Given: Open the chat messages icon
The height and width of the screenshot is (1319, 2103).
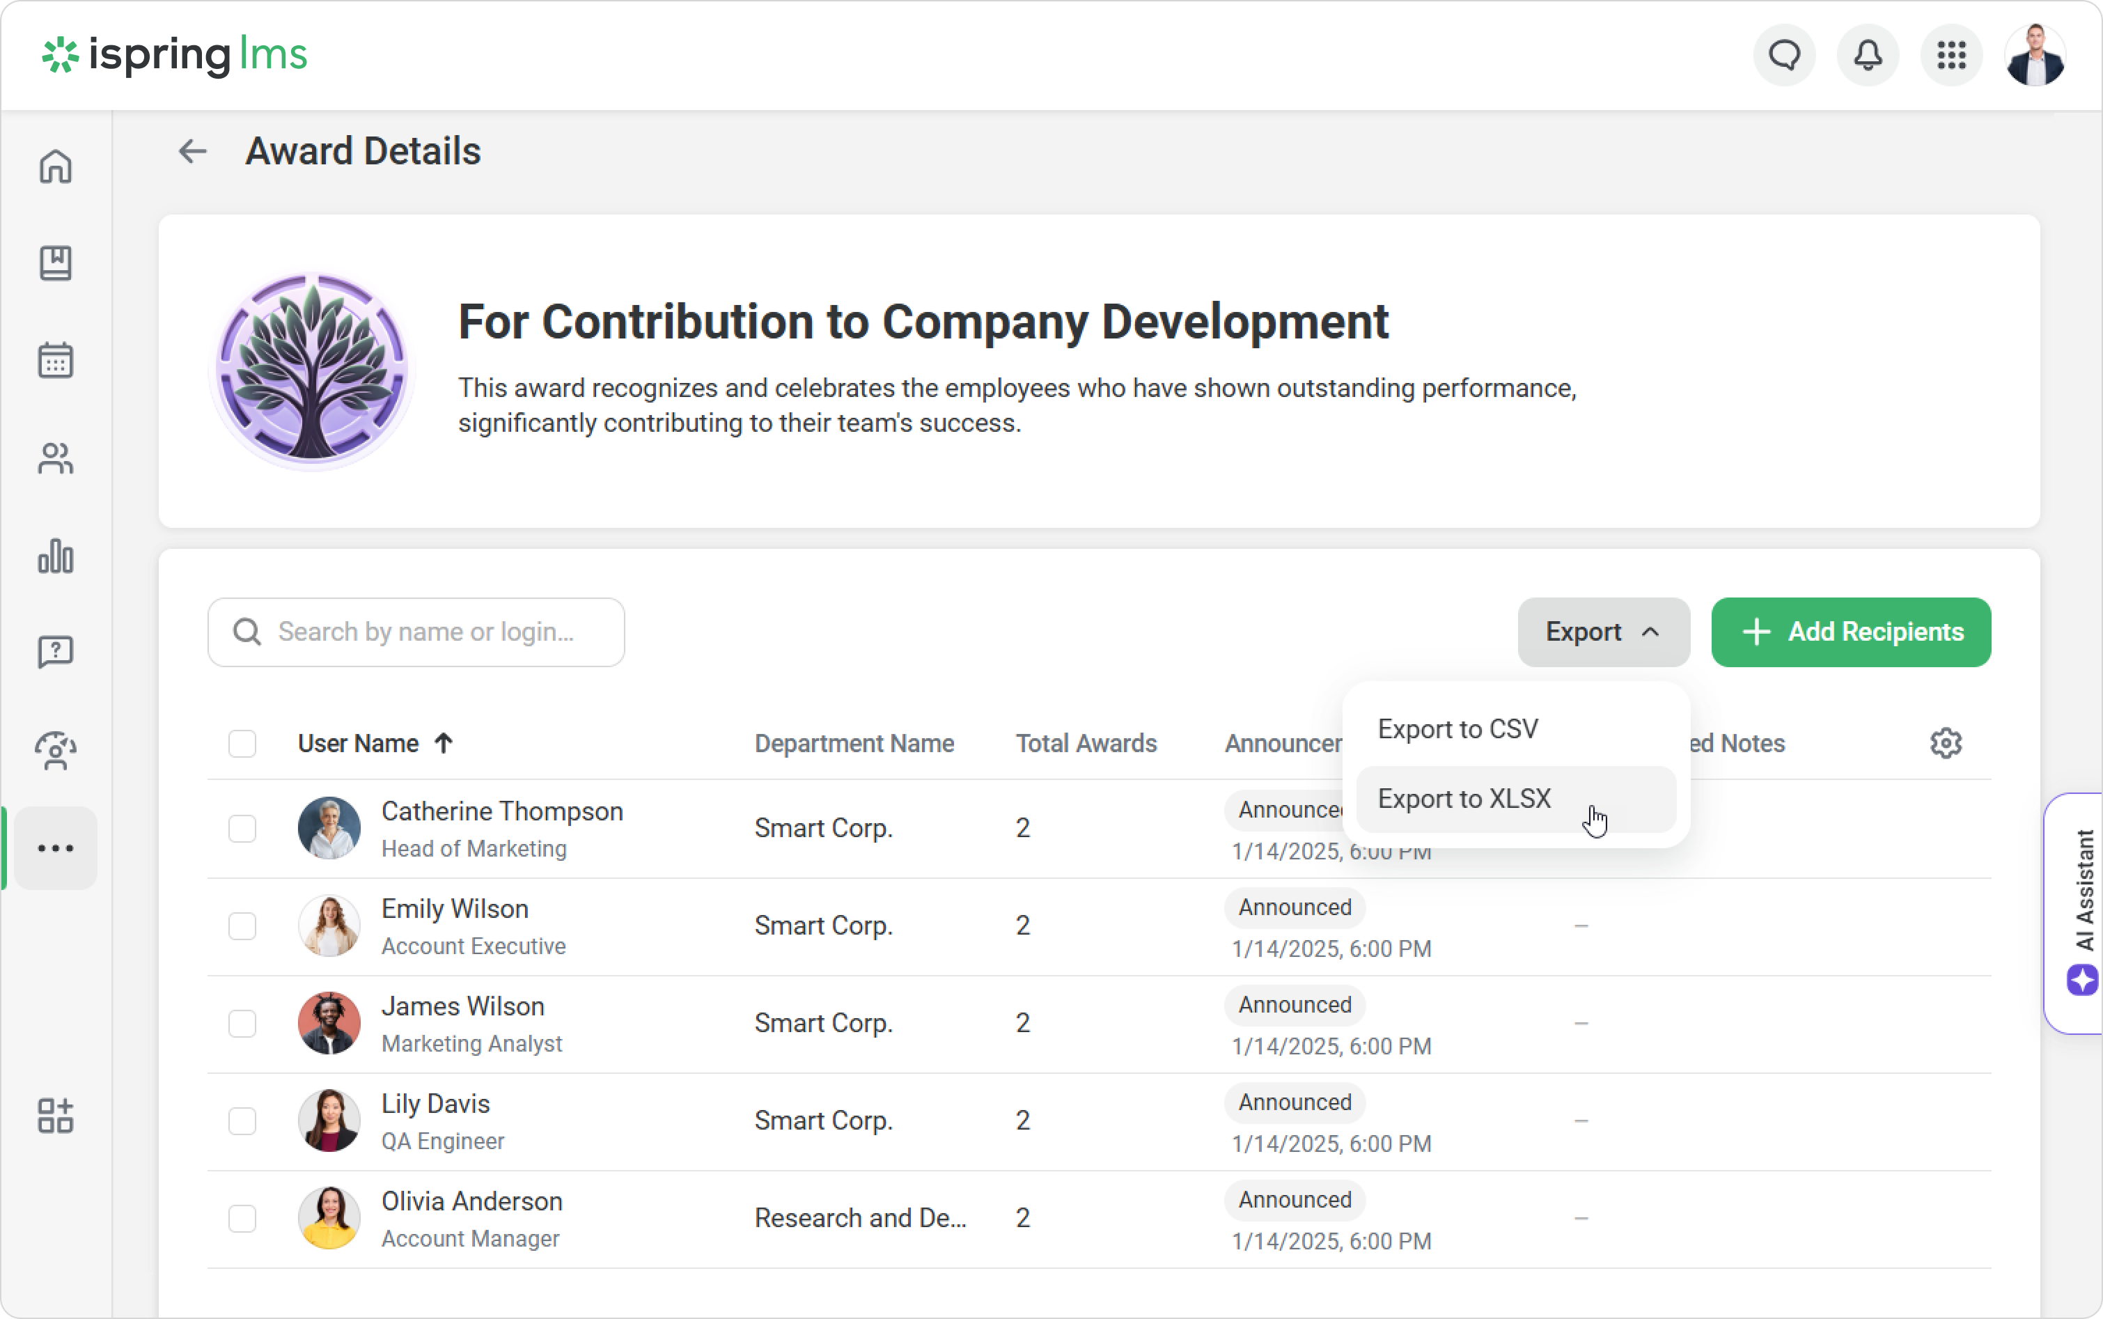Looking at the screenshot, I should [1784, 56].
